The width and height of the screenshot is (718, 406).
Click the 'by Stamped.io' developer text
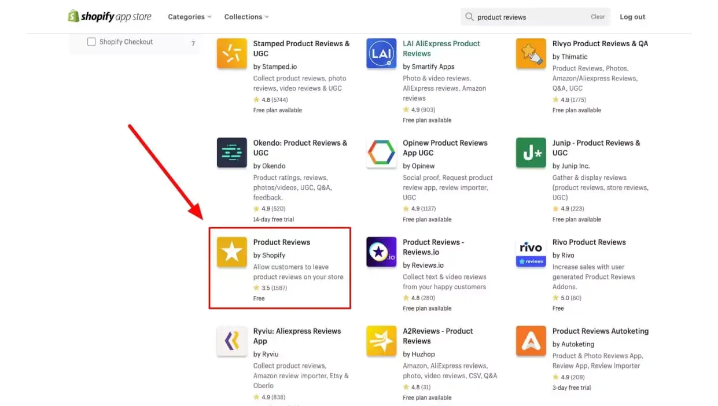coord(275,67)
